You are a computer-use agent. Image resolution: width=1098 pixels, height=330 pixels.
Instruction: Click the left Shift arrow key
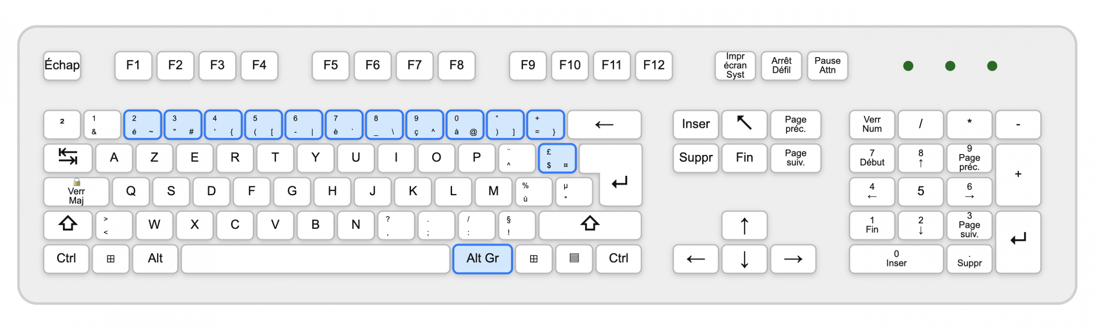(68, 225)
